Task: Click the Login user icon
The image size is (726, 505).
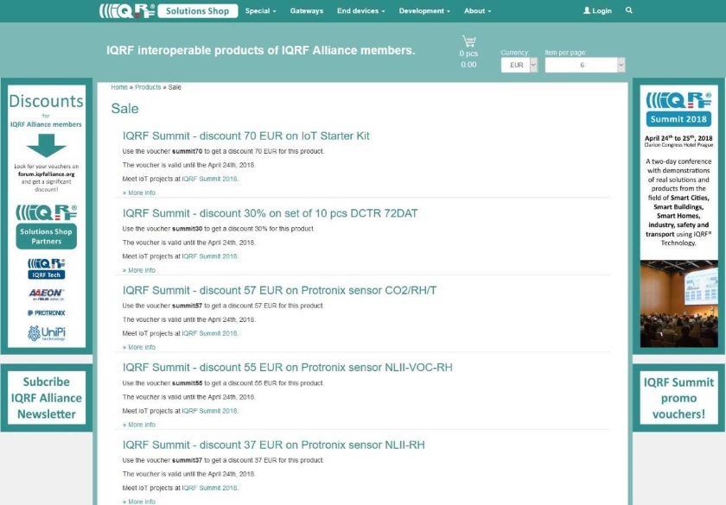Action: tap(587, 10)
